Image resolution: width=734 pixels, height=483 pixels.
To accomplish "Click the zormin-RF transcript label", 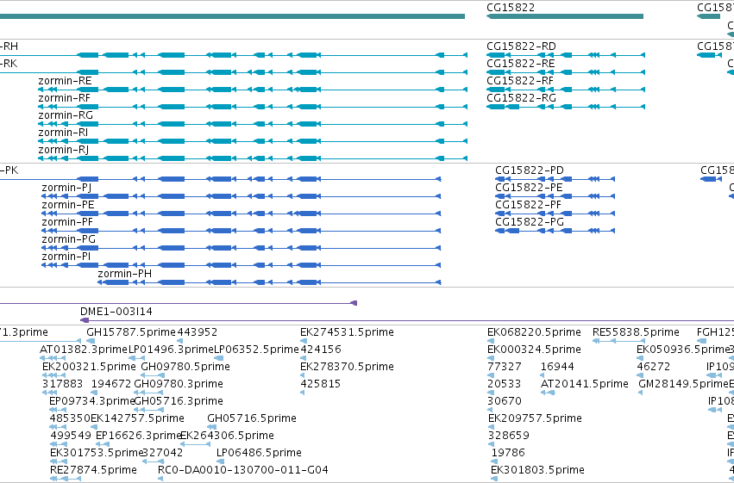I will pyautogui.click(x=64, y=98).
